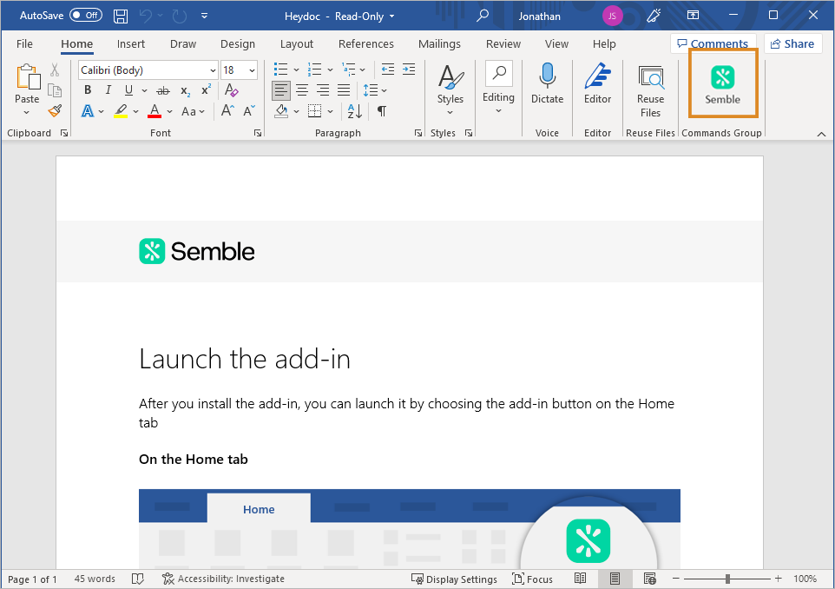
Task: Start Dictate microphone
Action: [x=547, y=83]
